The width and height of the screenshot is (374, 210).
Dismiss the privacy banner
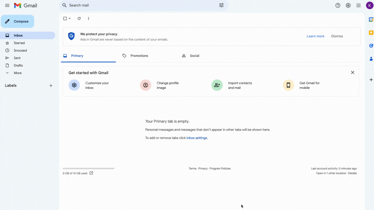click(337, 36)
